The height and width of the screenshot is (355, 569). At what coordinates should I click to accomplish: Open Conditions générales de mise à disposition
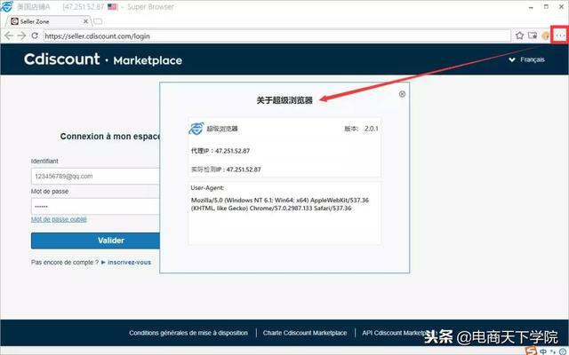(188, 333)
